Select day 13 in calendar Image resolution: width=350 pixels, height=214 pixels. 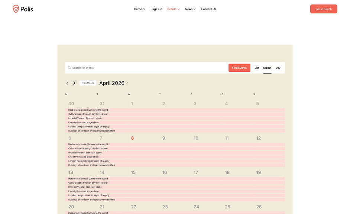tap(71, 172)
